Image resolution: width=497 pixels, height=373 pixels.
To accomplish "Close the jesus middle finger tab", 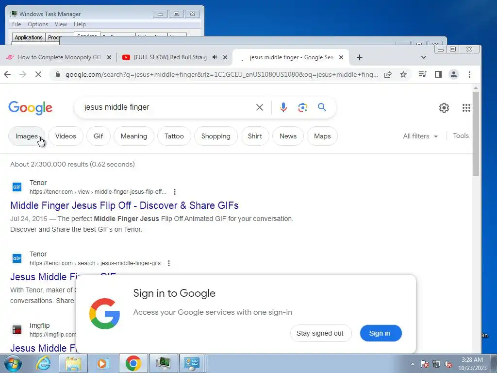I will (x=341, y=57).
